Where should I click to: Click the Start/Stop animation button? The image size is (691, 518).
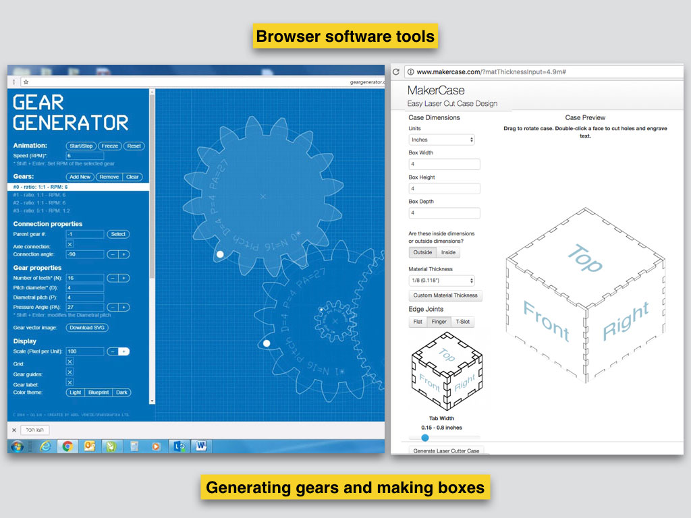pyautogui.click(x=81, y=146)
